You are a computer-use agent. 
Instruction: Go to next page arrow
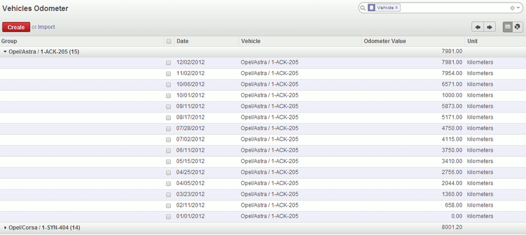(x=490, y=27)
